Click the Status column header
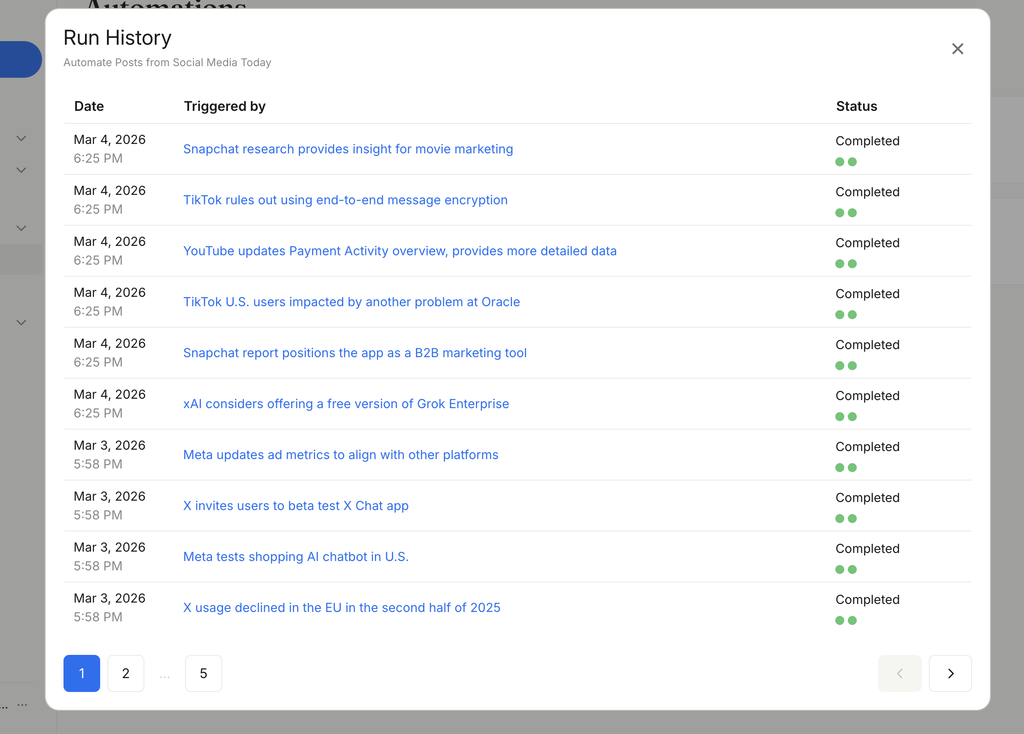 click(856, 106)
